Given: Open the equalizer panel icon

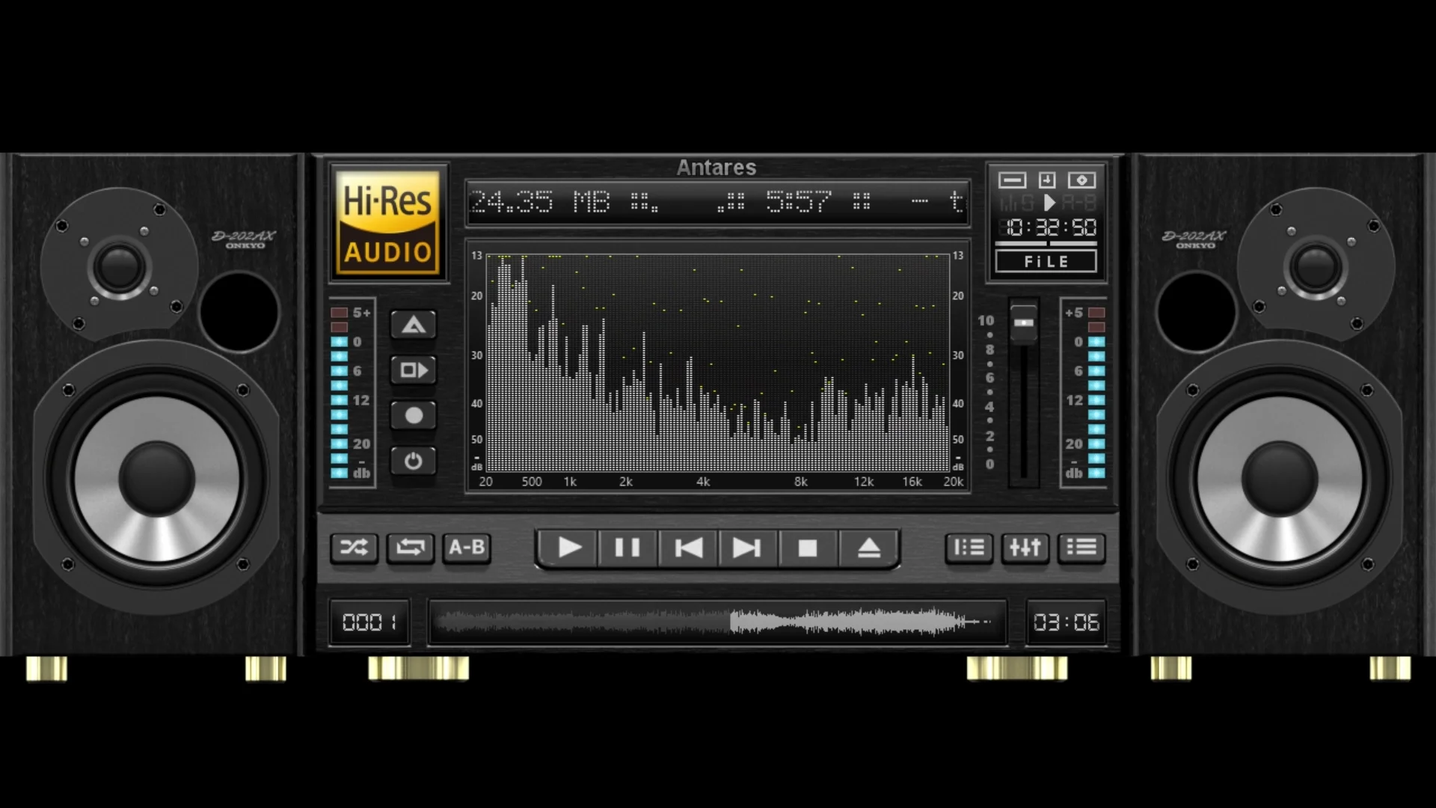Looking at the screenshot, I should point(1025,548).
